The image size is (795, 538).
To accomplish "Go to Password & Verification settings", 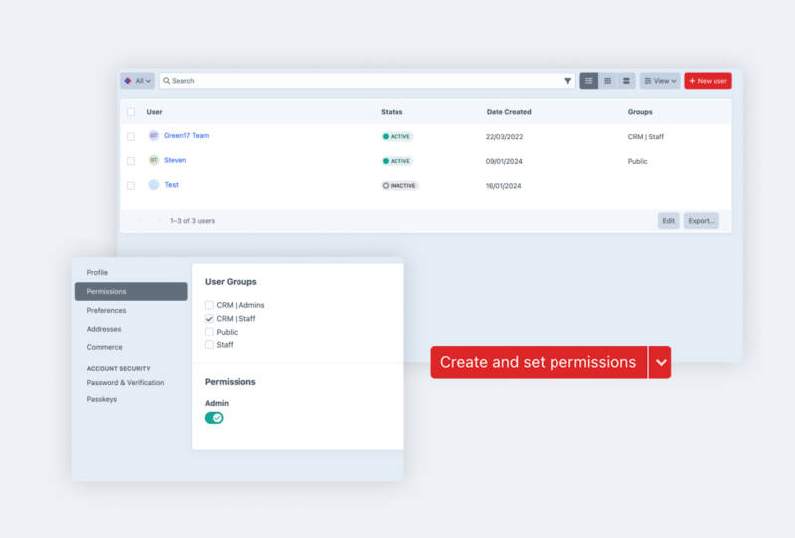I will pos(125,383).
